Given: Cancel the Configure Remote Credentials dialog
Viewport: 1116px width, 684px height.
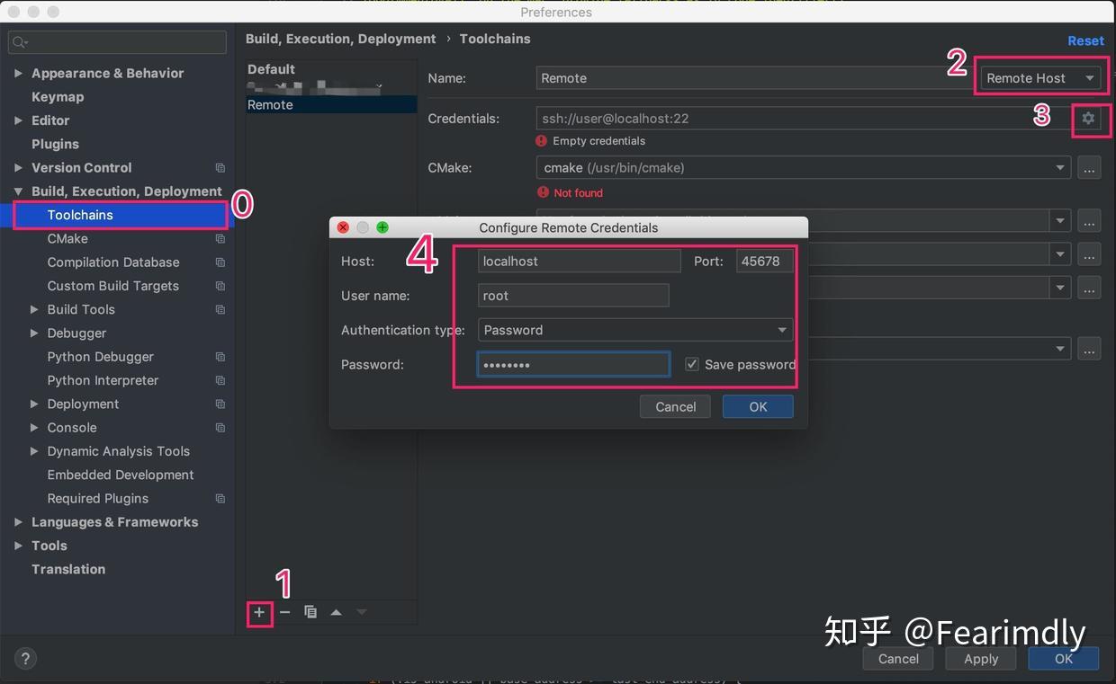Looking at the screenshot, I should (x=675, y=406).
